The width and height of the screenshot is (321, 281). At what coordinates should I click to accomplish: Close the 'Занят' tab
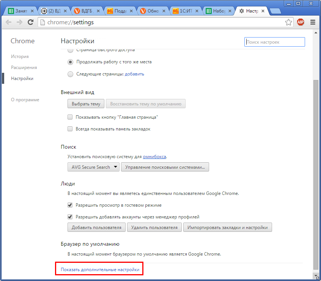click(32, 11)
